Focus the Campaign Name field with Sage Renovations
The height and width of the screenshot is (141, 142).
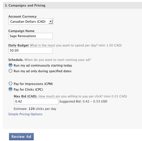click(31, 36)
